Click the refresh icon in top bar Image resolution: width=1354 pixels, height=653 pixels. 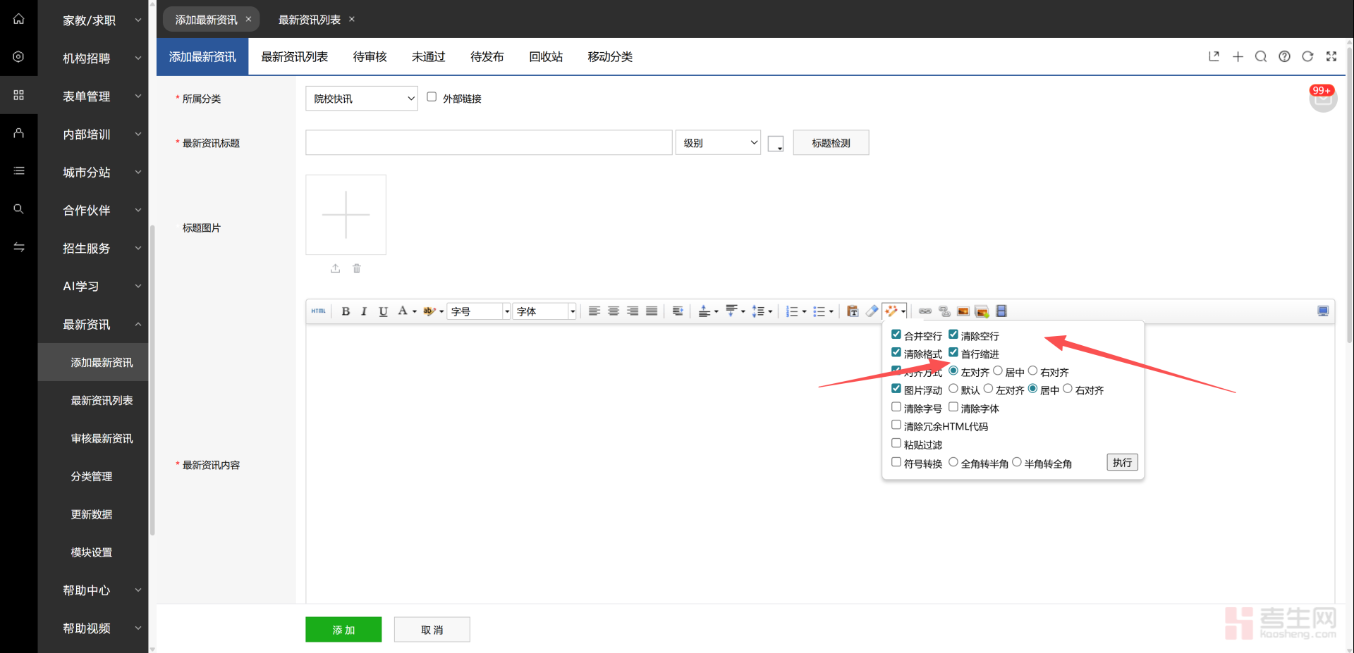(x=1307, y=56)
